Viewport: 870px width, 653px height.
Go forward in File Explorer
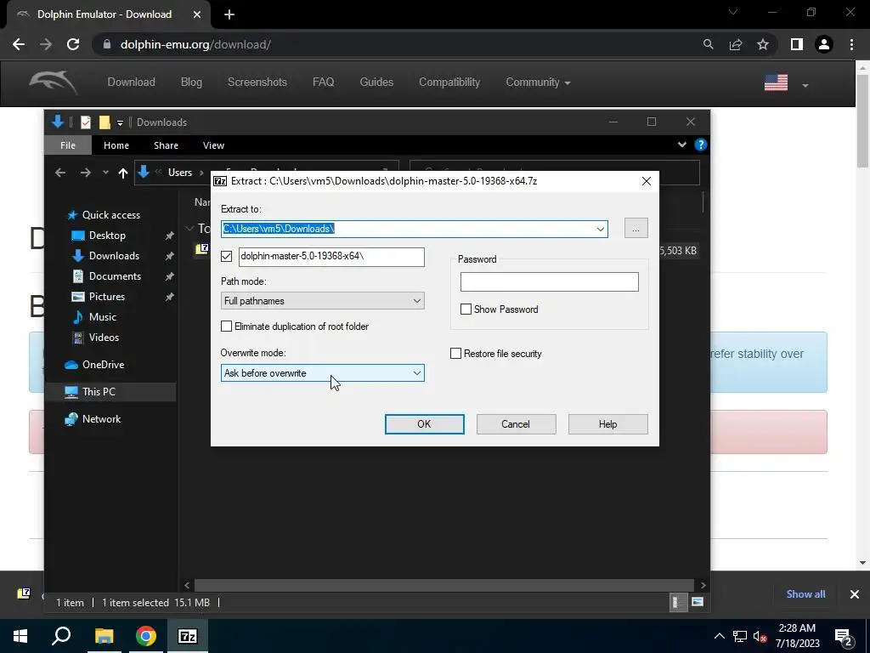click(85, 173)
